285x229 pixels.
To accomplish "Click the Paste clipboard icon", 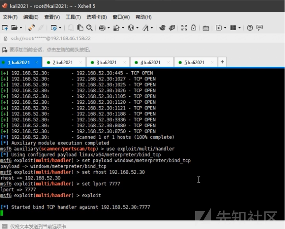I will pyautogui.click(x=80, y=28).
